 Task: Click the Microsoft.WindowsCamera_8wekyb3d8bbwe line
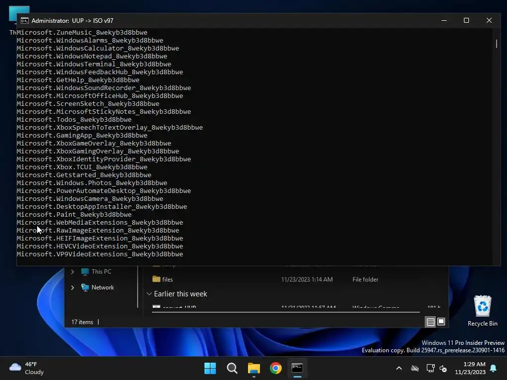click(x=90, y=199)
